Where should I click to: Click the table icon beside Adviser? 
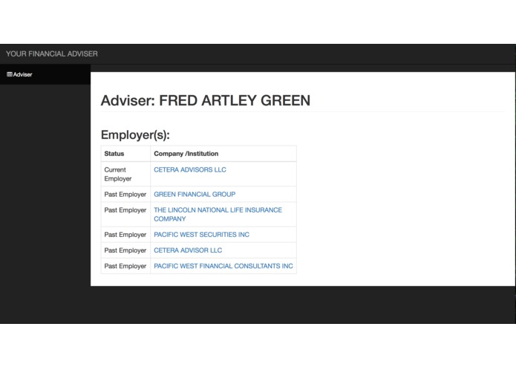[10, 74]
